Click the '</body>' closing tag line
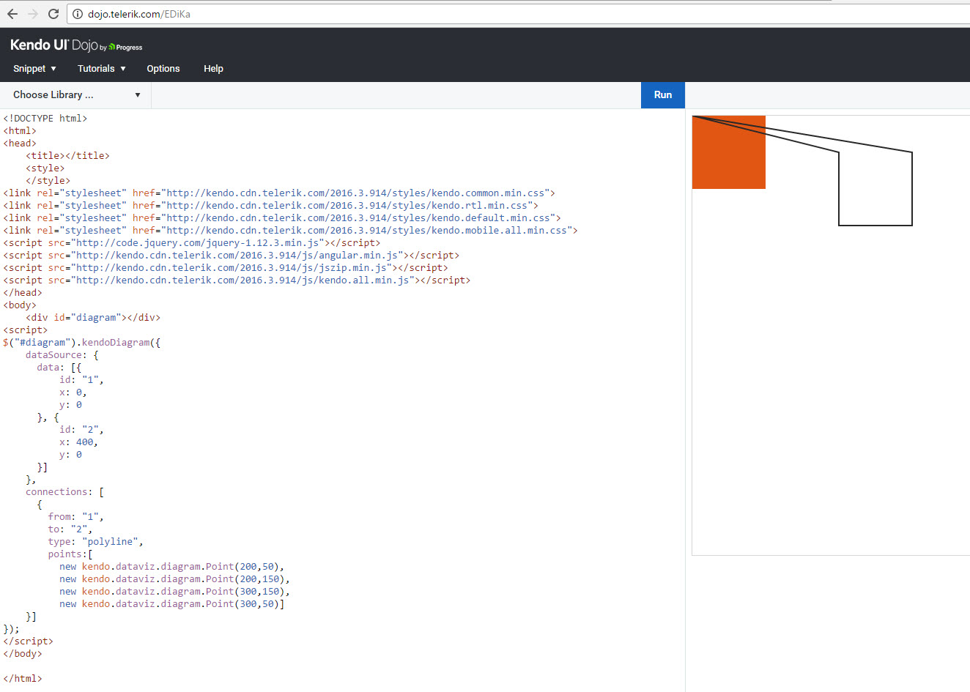The height and width of the screenshot is (692, 970). click(23, 654)
